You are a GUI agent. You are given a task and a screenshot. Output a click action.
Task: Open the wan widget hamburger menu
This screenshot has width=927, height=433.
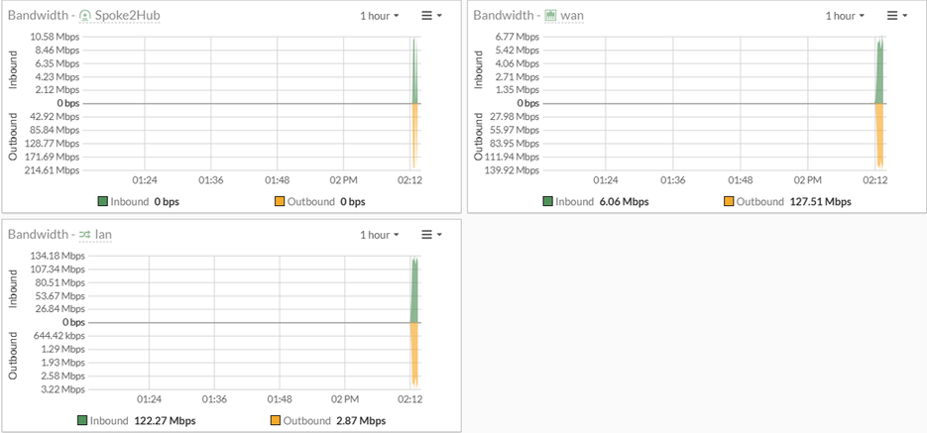click(896, 16)
